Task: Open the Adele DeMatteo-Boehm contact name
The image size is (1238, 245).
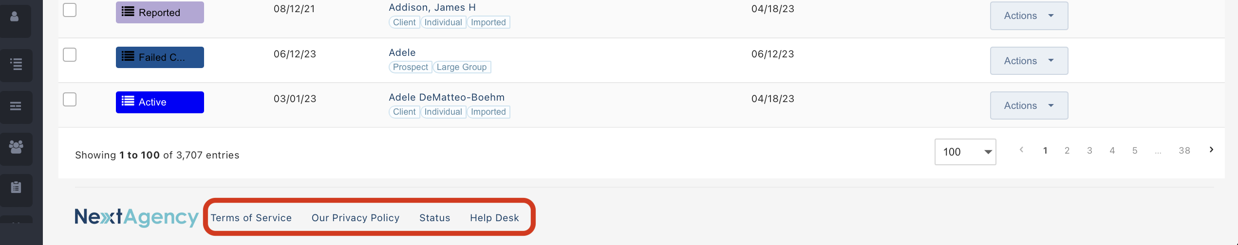Action: (446, 97)
